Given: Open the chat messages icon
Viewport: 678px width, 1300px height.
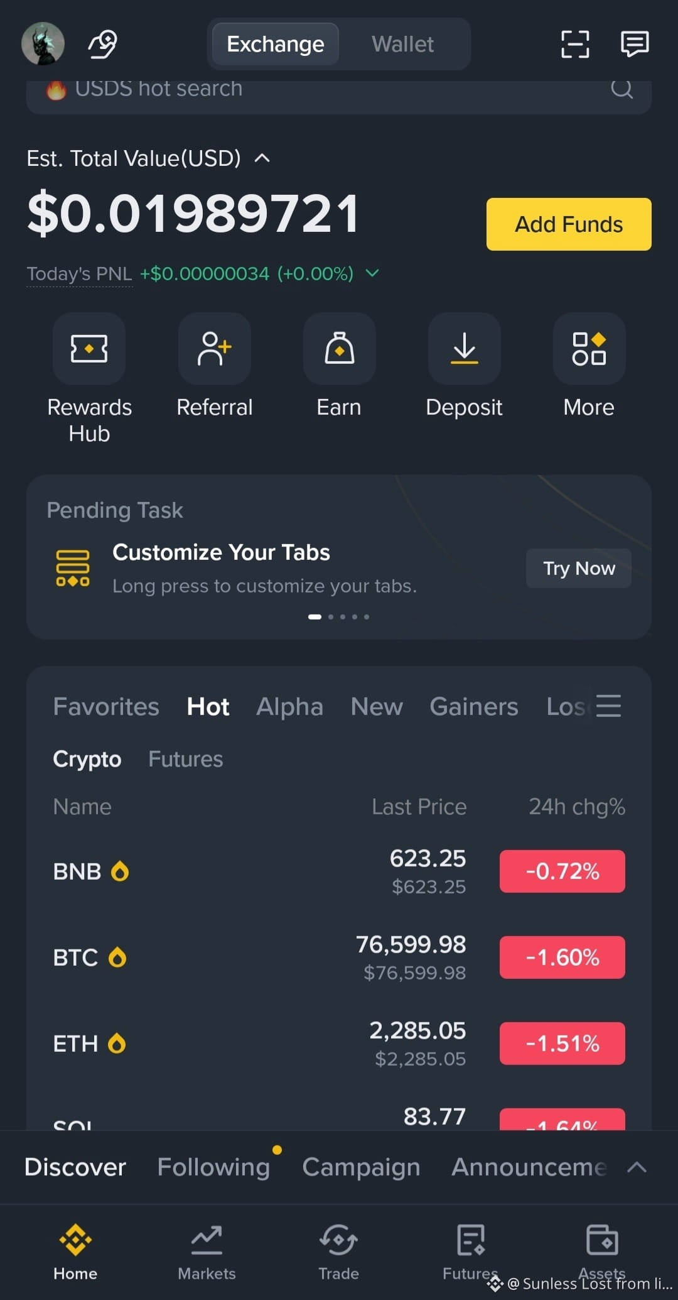Looking at the screenshot, I should 635,44.
